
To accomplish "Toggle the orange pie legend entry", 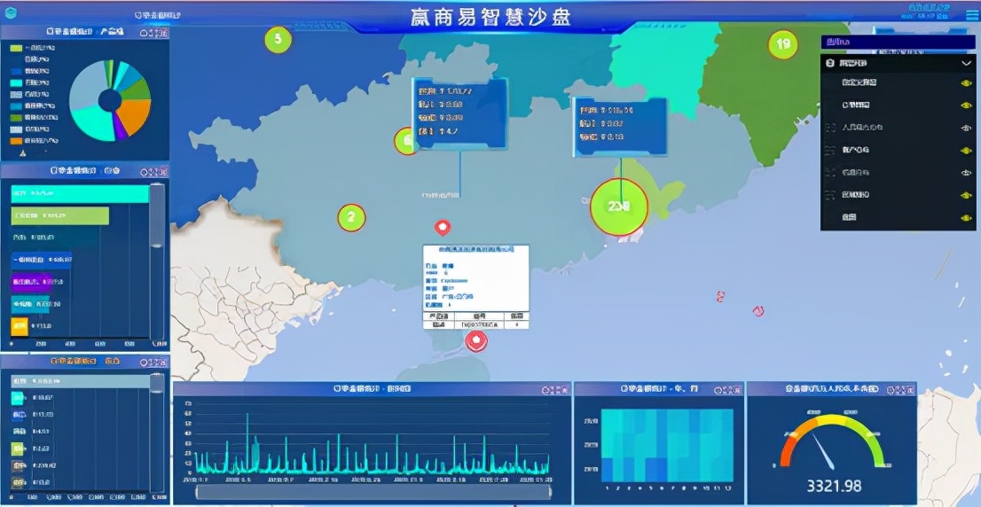I will (34, 140).
